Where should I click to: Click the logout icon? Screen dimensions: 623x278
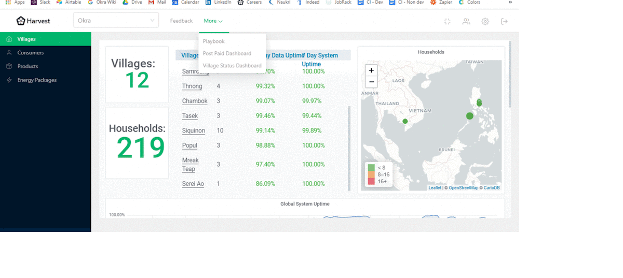point(504,21)
